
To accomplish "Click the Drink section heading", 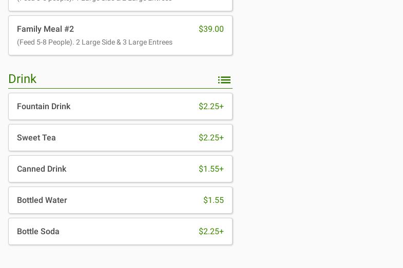I will pos(23,79).
